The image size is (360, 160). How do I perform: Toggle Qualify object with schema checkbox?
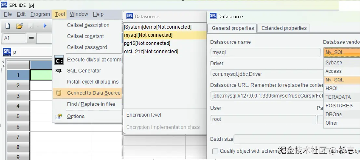tap(215, 151)
